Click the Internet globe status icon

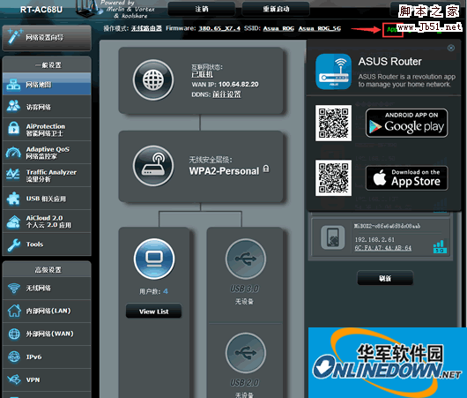pyautogui.click(x=153, y=80)
